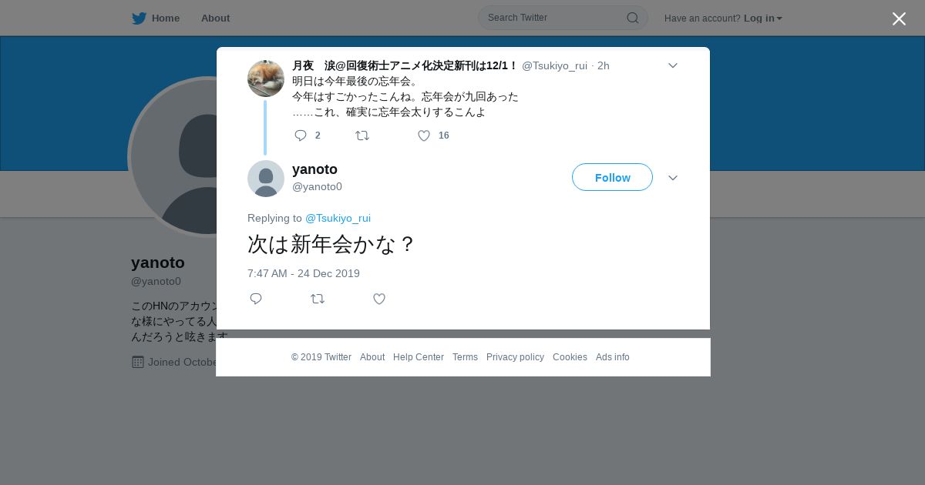Click the search magnifier icon
This screenshot has width=925, height=485.
(x=632, y=18)
